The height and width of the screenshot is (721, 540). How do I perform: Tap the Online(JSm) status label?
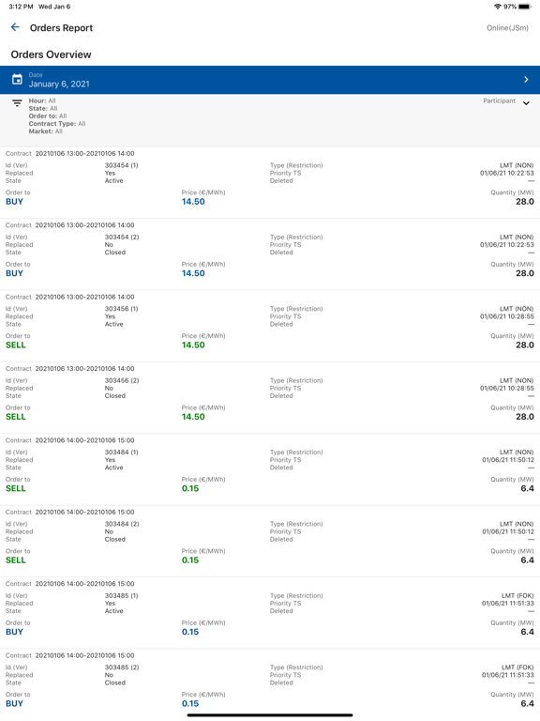507,28
